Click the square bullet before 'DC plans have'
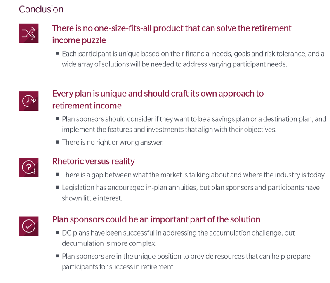The height and width of the screenshot is (283, 330). [57, 233]
